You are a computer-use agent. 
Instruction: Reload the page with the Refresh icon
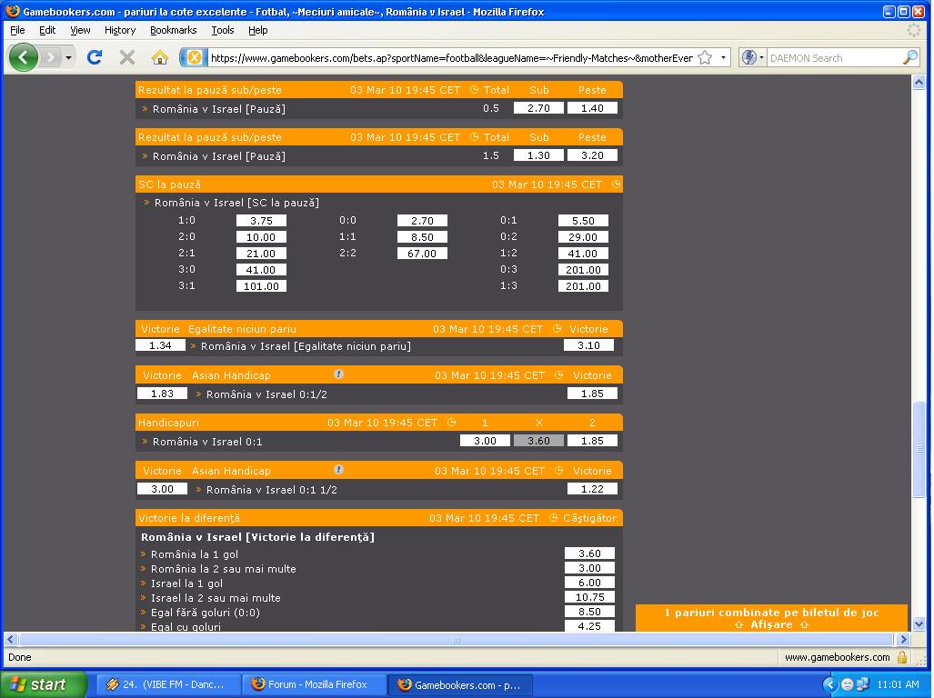coord(94,57)
